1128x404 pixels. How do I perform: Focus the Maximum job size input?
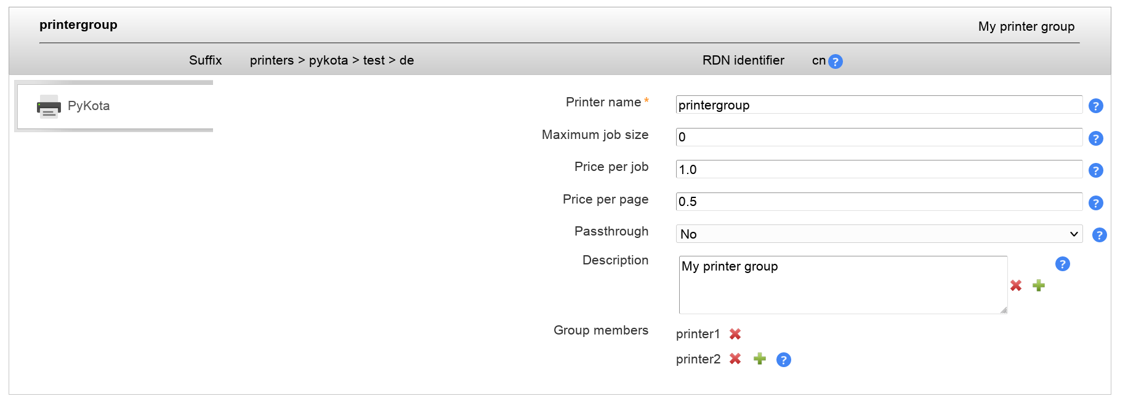[879, 137]
